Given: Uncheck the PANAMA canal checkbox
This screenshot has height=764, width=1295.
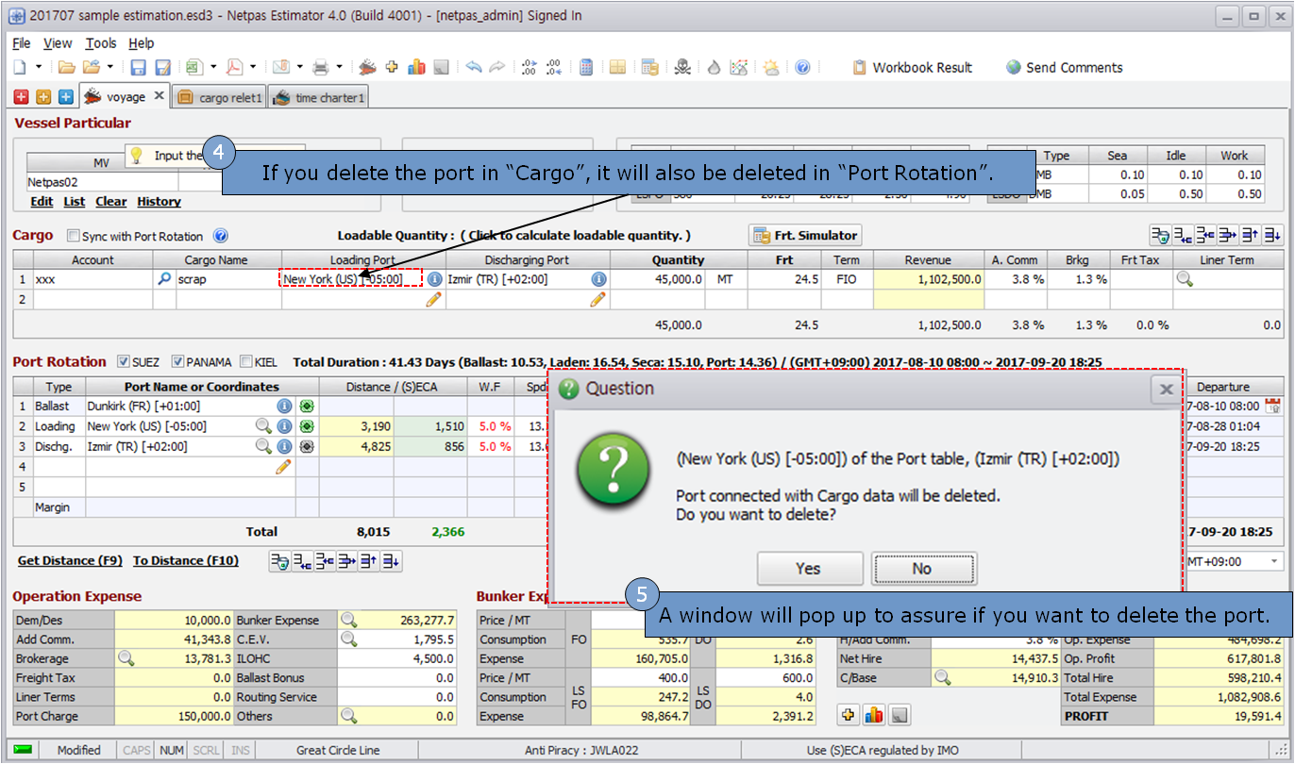Looking at the screenshot, I should click(x=177, y=361).
